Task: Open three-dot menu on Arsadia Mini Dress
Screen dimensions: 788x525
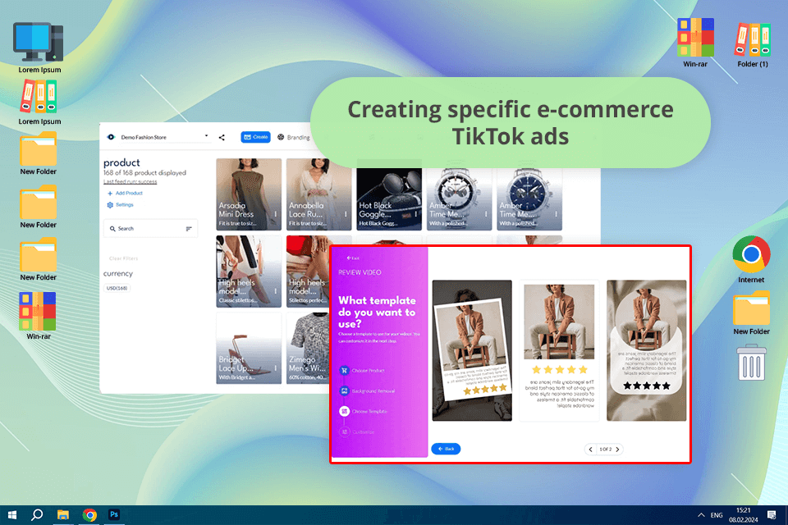Action: [276, 214]
